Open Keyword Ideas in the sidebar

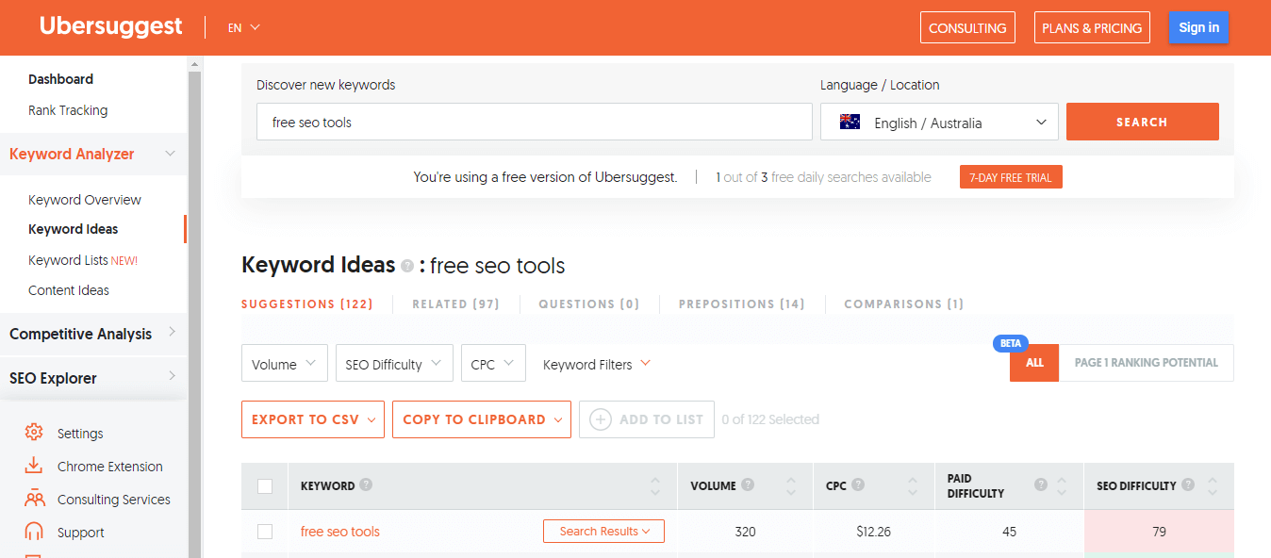pos(74,229)
